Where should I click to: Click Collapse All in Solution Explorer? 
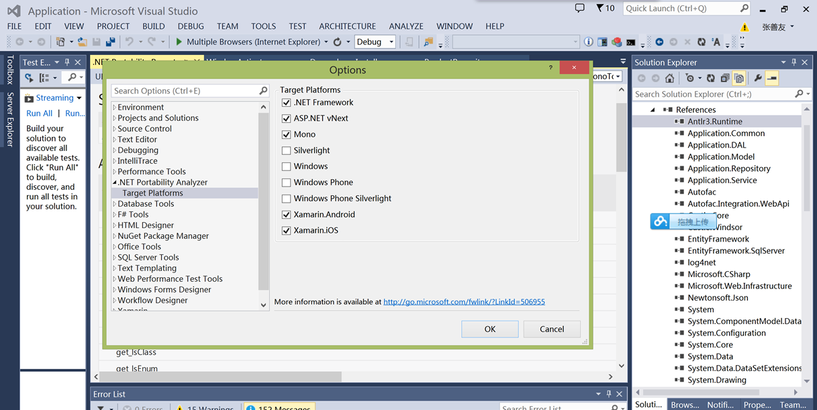[725, 79]
